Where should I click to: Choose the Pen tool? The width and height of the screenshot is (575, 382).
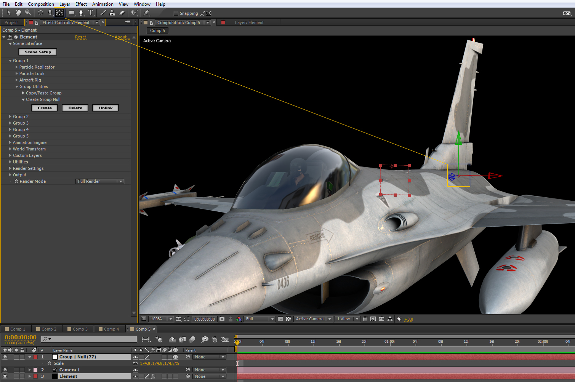(81, 13)
